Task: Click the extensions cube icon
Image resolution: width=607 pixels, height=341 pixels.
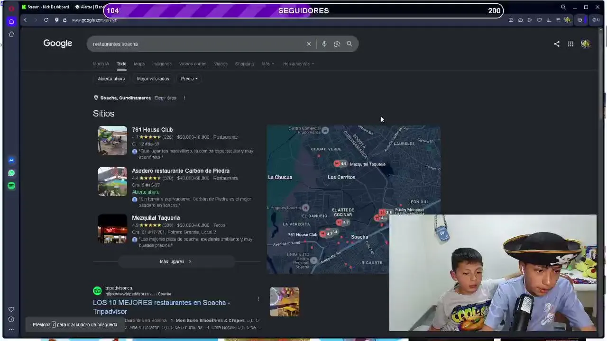Action: pos(579,20)
